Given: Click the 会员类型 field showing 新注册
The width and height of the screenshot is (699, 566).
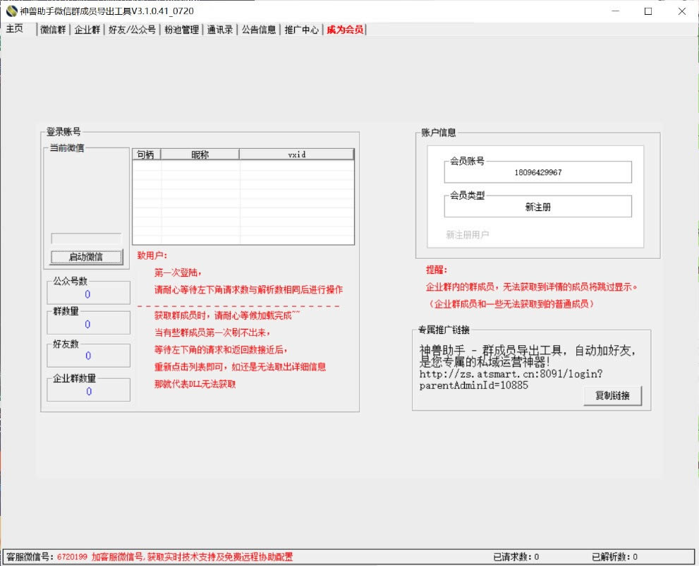Looking at the screenshot, I should 537,207.
